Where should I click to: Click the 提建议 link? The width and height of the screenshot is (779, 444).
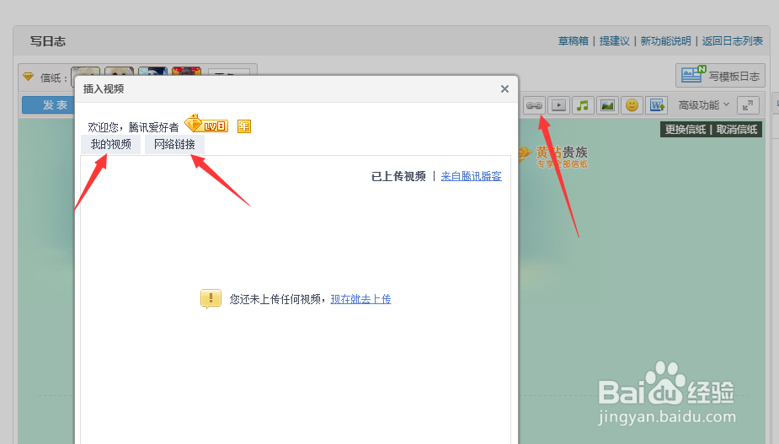(615, 41)
